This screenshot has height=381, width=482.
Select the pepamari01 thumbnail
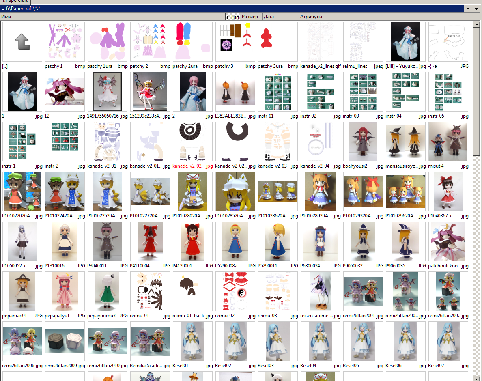click(22, 291)
